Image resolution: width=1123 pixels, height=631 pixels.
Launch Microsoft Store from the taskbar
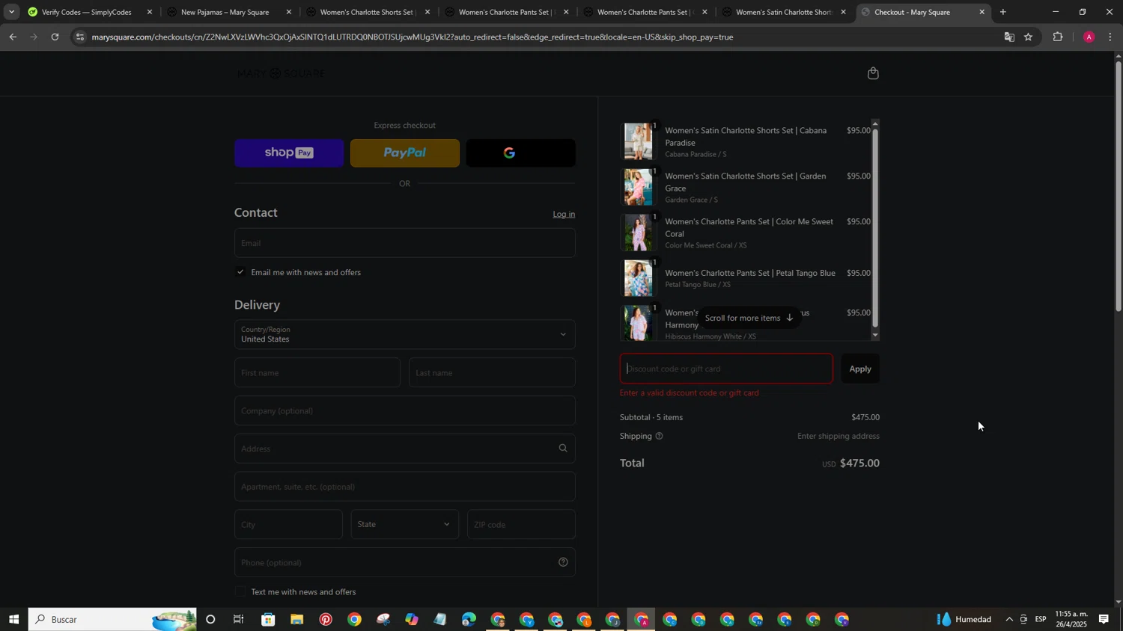tap(268, 619)
